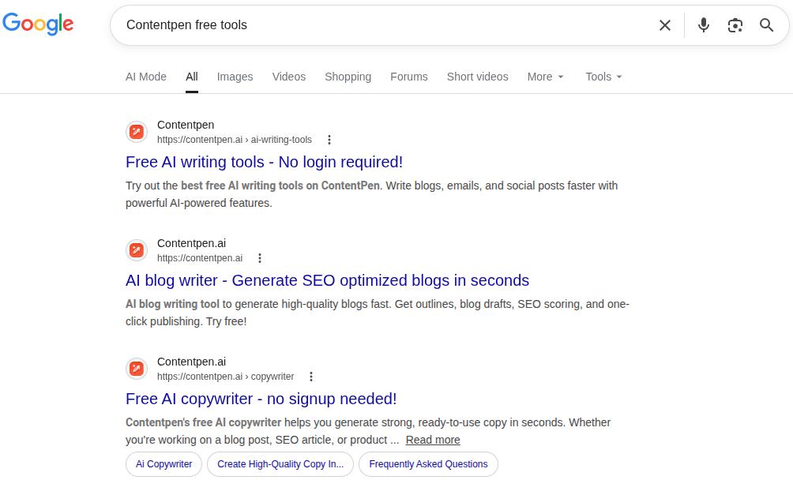Open 'Free AI writing tools - No login required!'

[264, 162]
